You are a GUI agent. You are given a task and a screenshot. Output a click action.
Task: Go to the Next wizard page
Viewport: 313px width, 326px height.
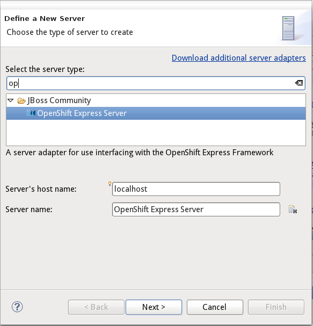point(154,307)
